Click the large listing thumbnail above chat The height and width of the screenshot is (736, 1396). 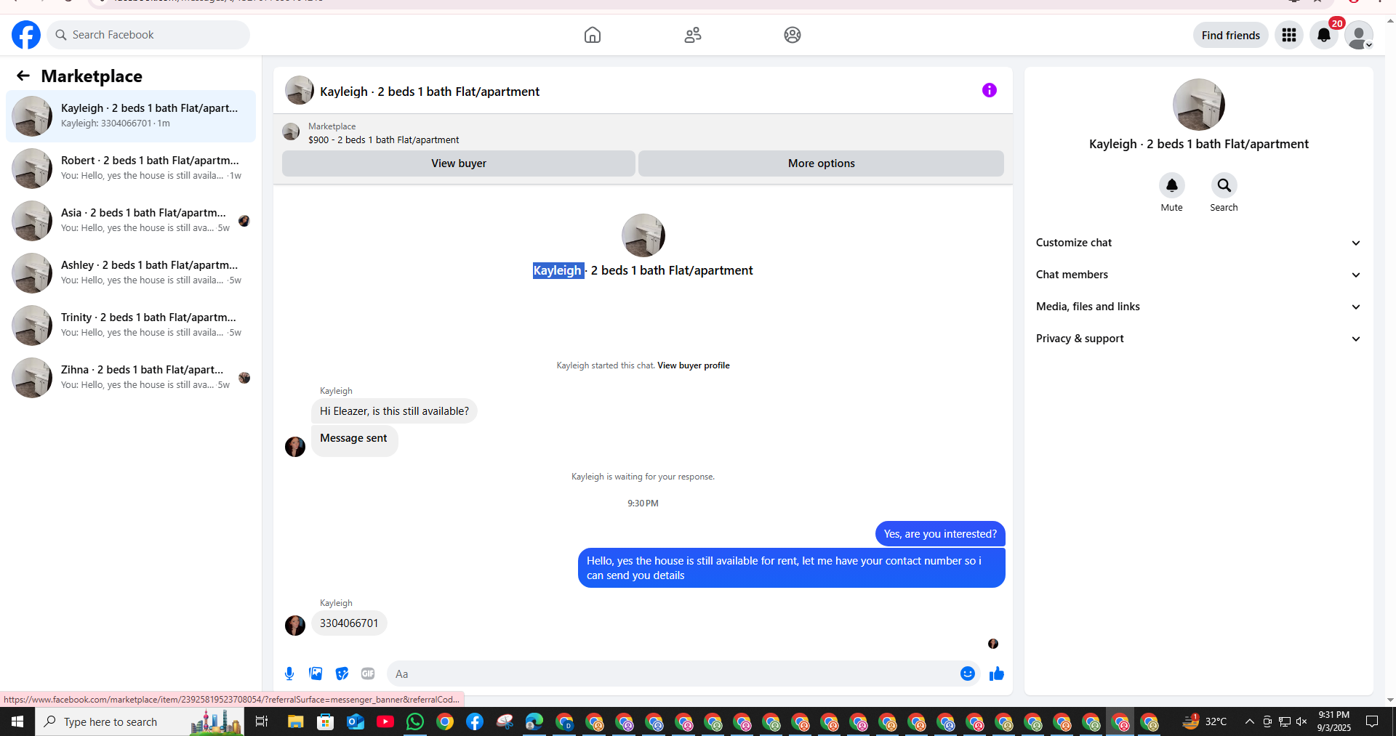[x=643, y=235]
